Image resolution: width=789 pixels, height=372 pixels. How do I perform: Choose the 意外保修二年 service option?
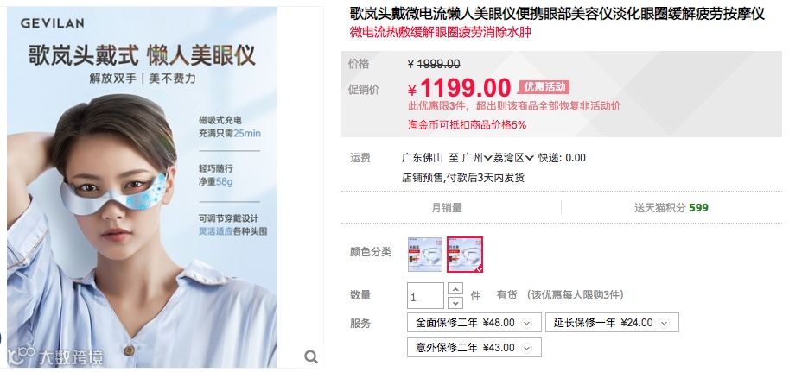[474, 347]
